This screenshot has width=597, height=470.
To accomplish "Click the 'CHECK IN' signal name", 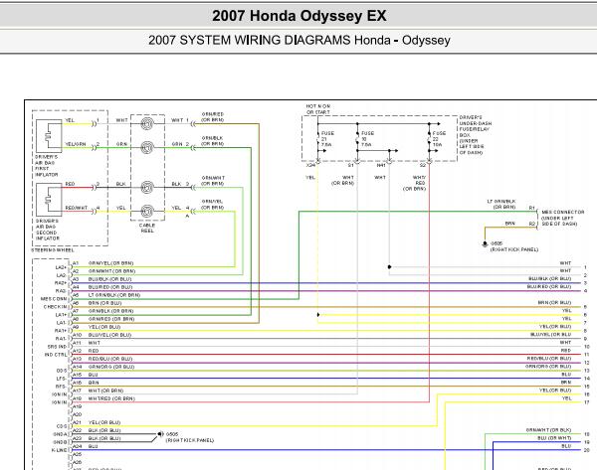I will click(55, 307).
